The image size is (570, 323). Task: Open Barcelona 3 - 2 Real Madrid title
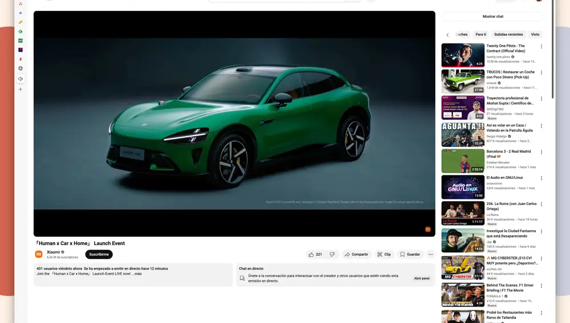508,154
